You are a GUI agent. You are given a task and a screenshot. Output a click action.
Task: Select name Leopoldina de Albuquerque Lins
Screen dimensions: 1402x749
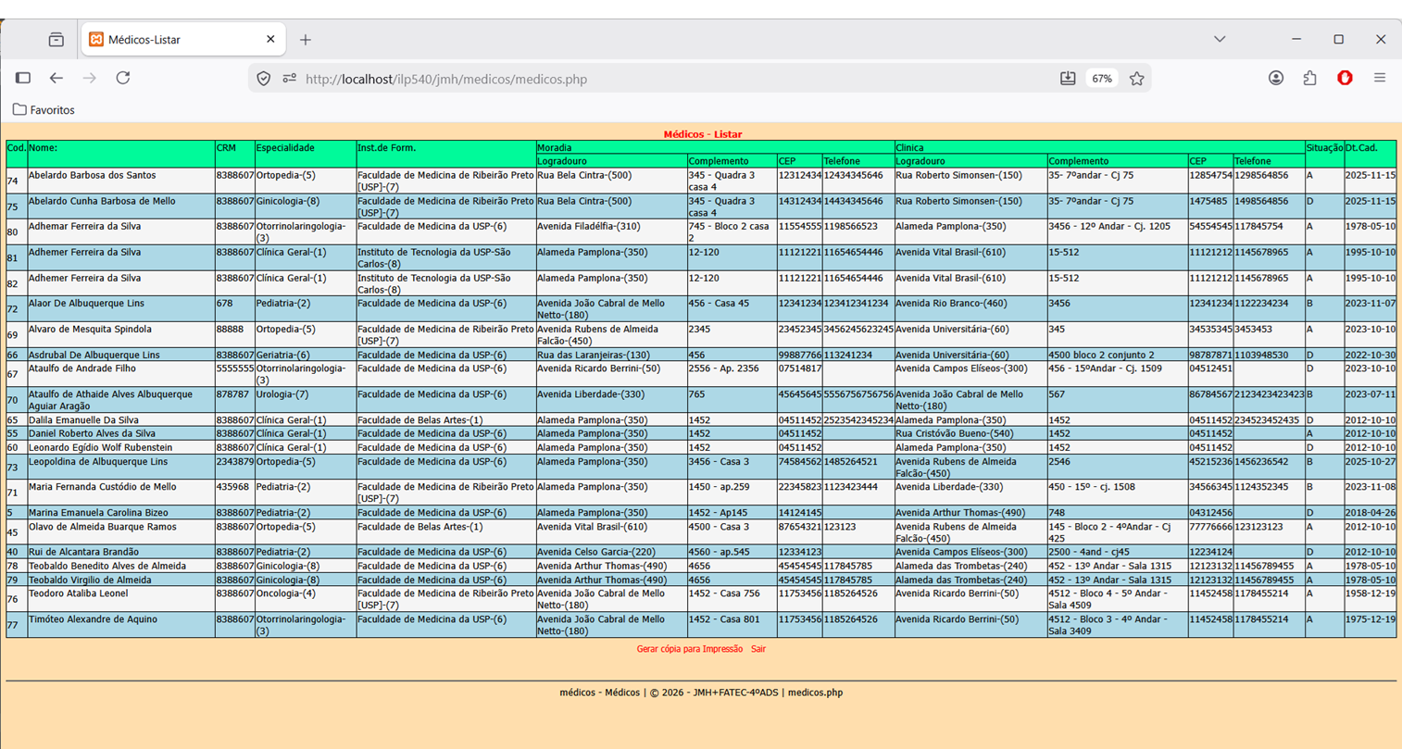click(98, 461)
